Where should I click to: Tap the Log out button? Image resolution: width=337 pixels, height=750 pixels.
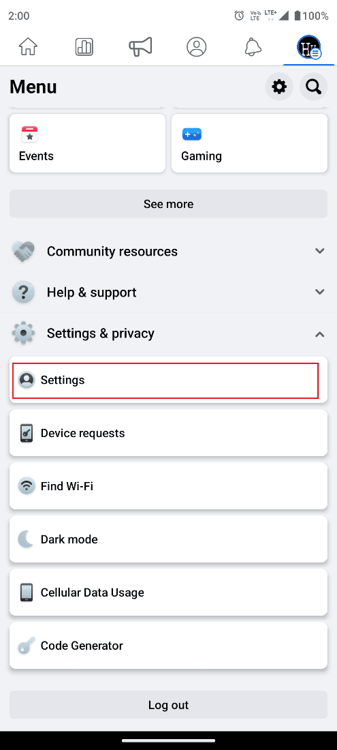point(169,704)
